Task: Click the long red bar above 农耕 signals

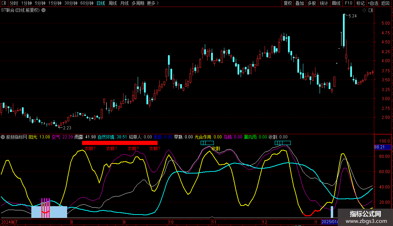Action: pyautogui.click(x=120, y=143)
